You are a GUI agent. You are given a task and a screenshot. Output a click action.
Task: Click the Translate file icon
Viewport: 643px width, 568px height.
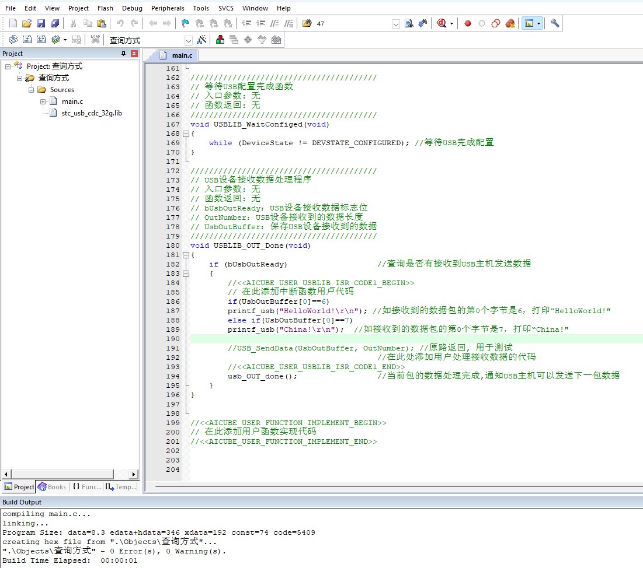click(x=13, y=39)
